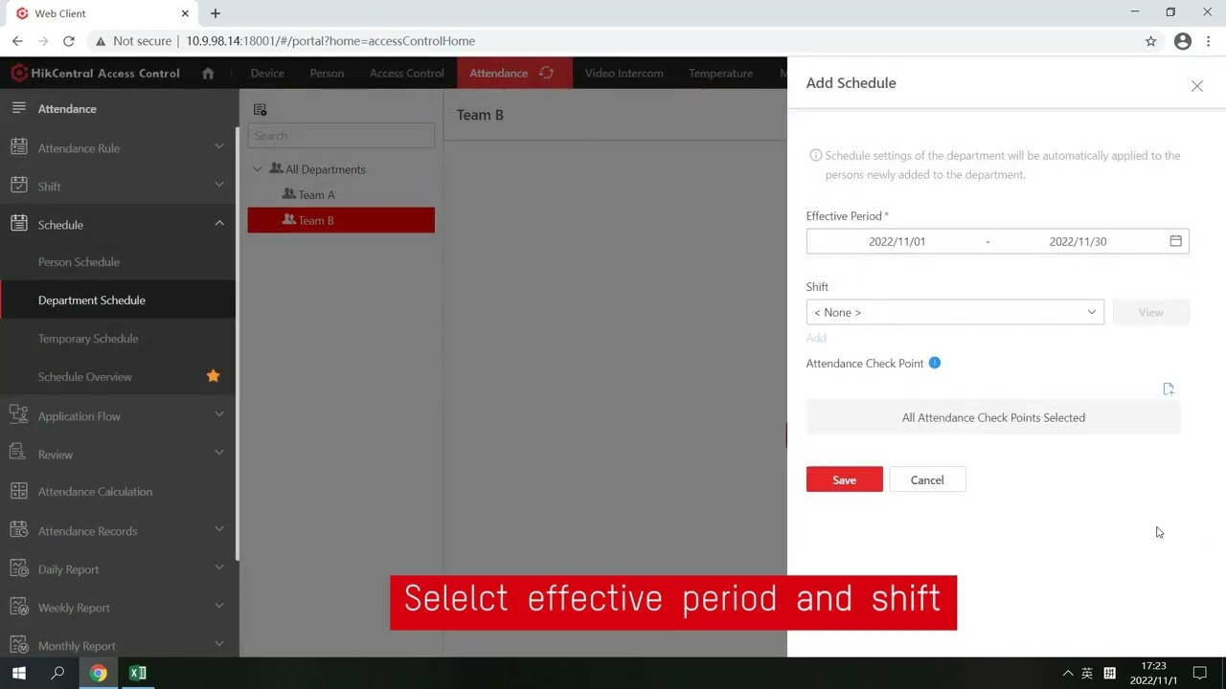The image size is (1226, 689).
Task: Click the Review sidebar icon
Action: pyautogui.click(x=19, y=454)
